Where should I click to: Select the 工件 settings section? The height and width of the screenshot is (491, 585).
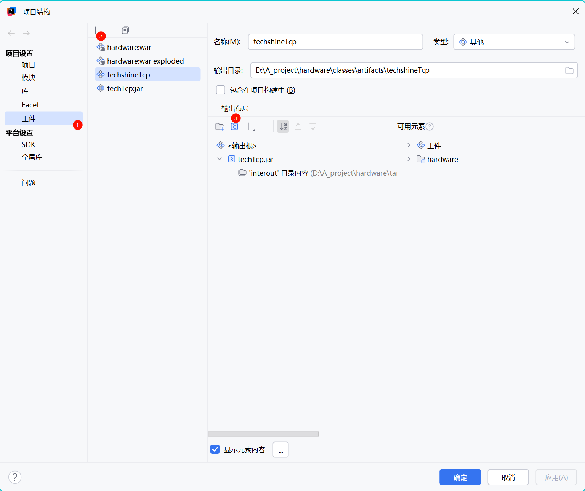[43, 118]
